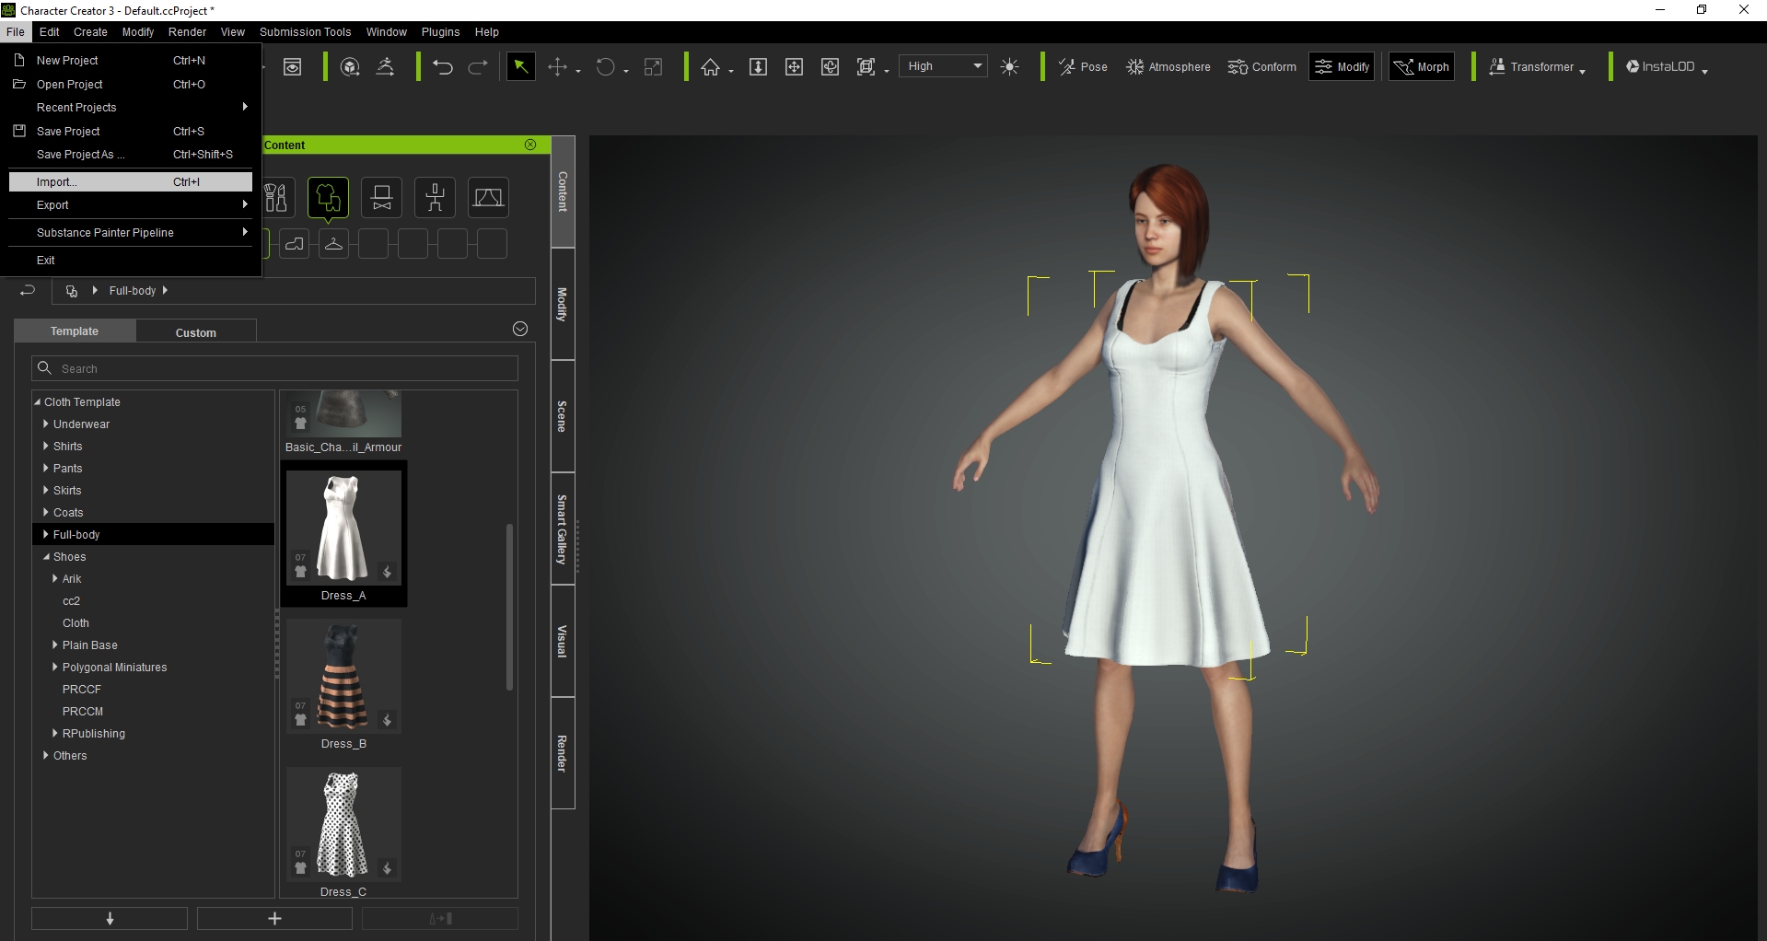
Task: Switch to the Smart Gallery side tab
Action: 562,529
